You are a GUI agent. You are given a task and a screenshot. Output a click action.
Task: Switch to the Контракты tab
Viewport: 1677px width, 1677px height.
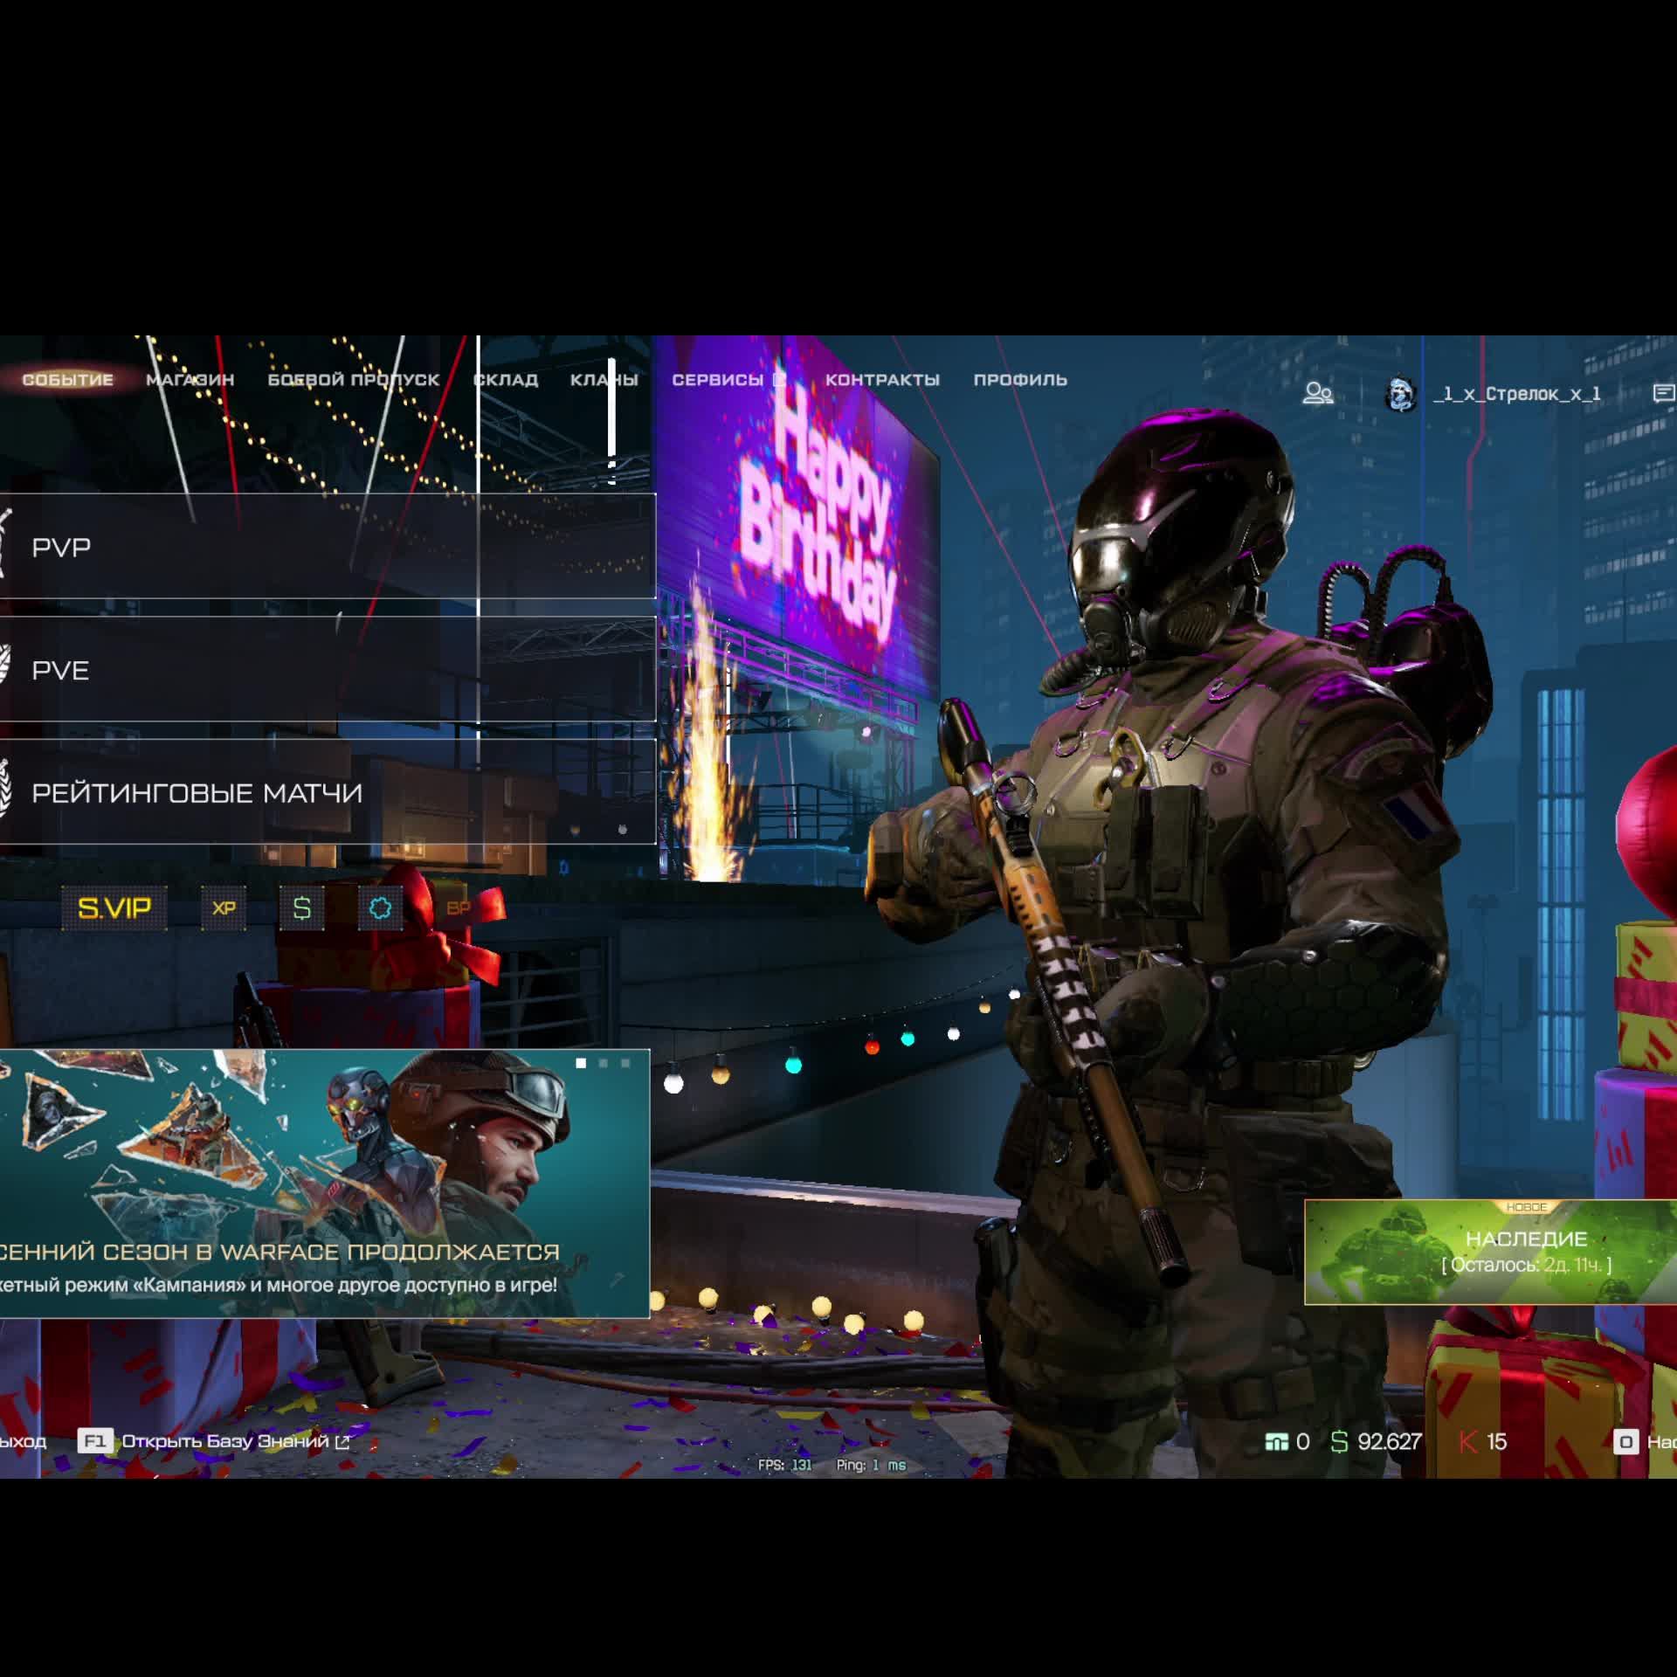pyautogui.click(x=882, y=380)
